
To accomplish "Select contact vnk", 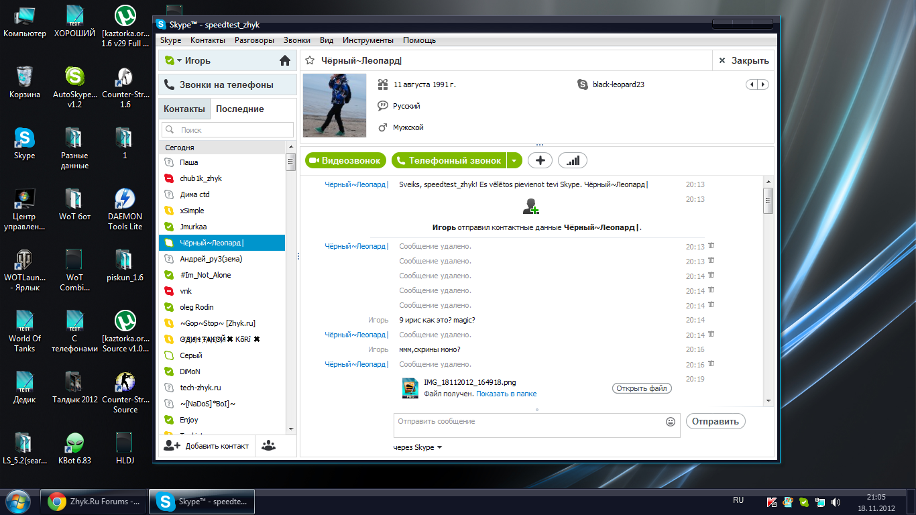I will tap(222, 291).
